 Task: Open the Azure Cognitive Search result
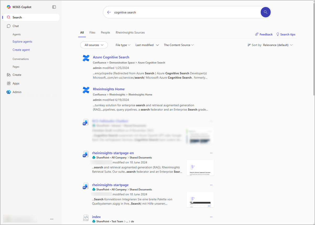[x=111, y=57]
